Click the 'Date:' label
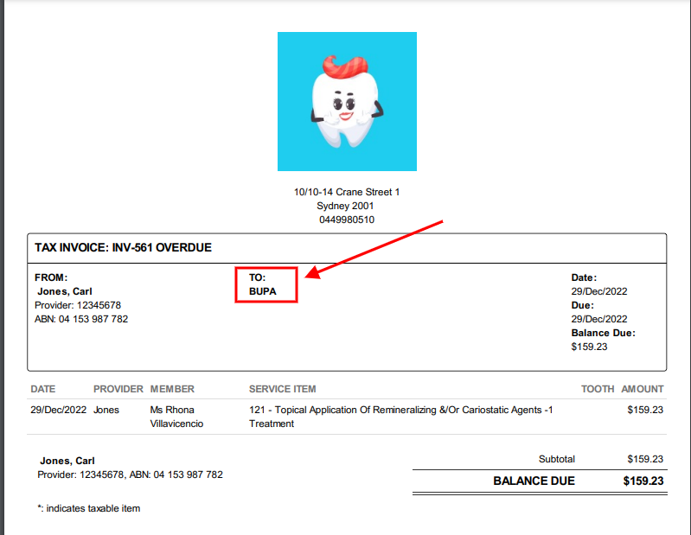This screenshot has height=535, width=691. point(584,277)
